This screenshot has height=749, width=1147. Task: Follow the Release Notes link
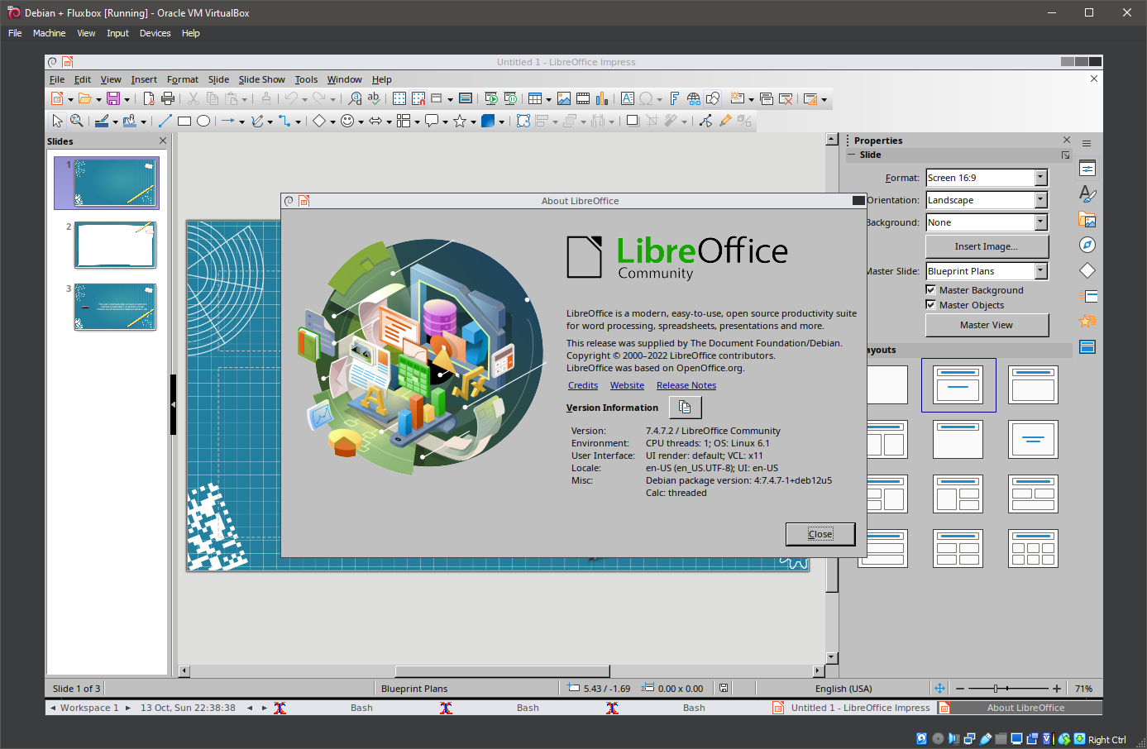tap(686, 385)
